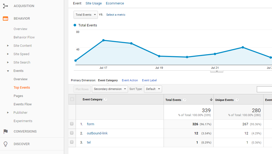Click the 339 total events summary
Image resolution: width=272 pixels, height=154 pixels.
pos(206,110)
